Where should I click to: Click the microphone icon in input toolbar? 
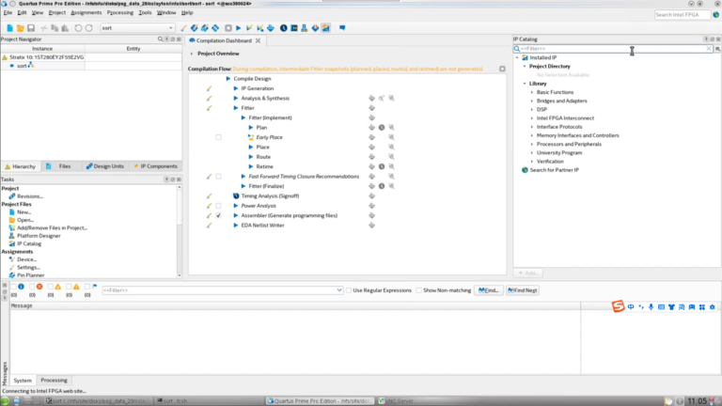point(651,307)
